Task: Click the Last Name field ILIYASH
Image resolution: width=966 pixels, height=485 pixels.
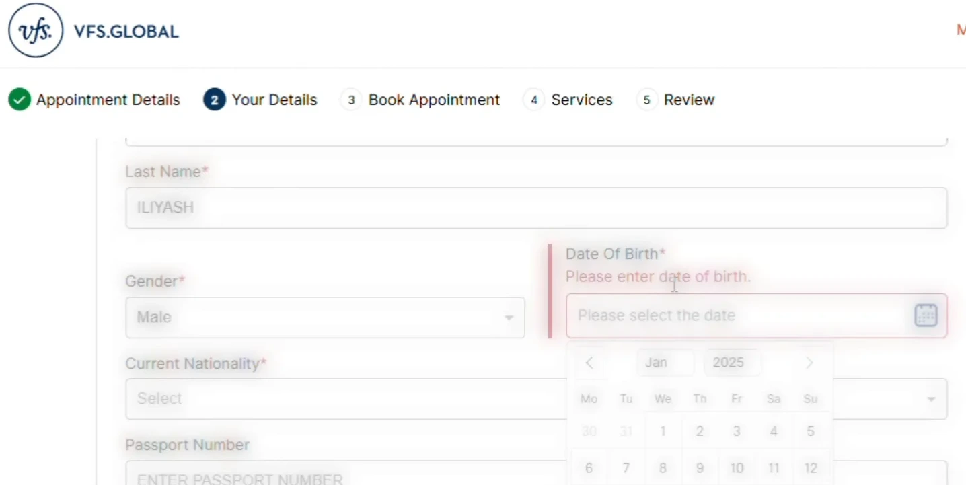Action: click(536, 208)
